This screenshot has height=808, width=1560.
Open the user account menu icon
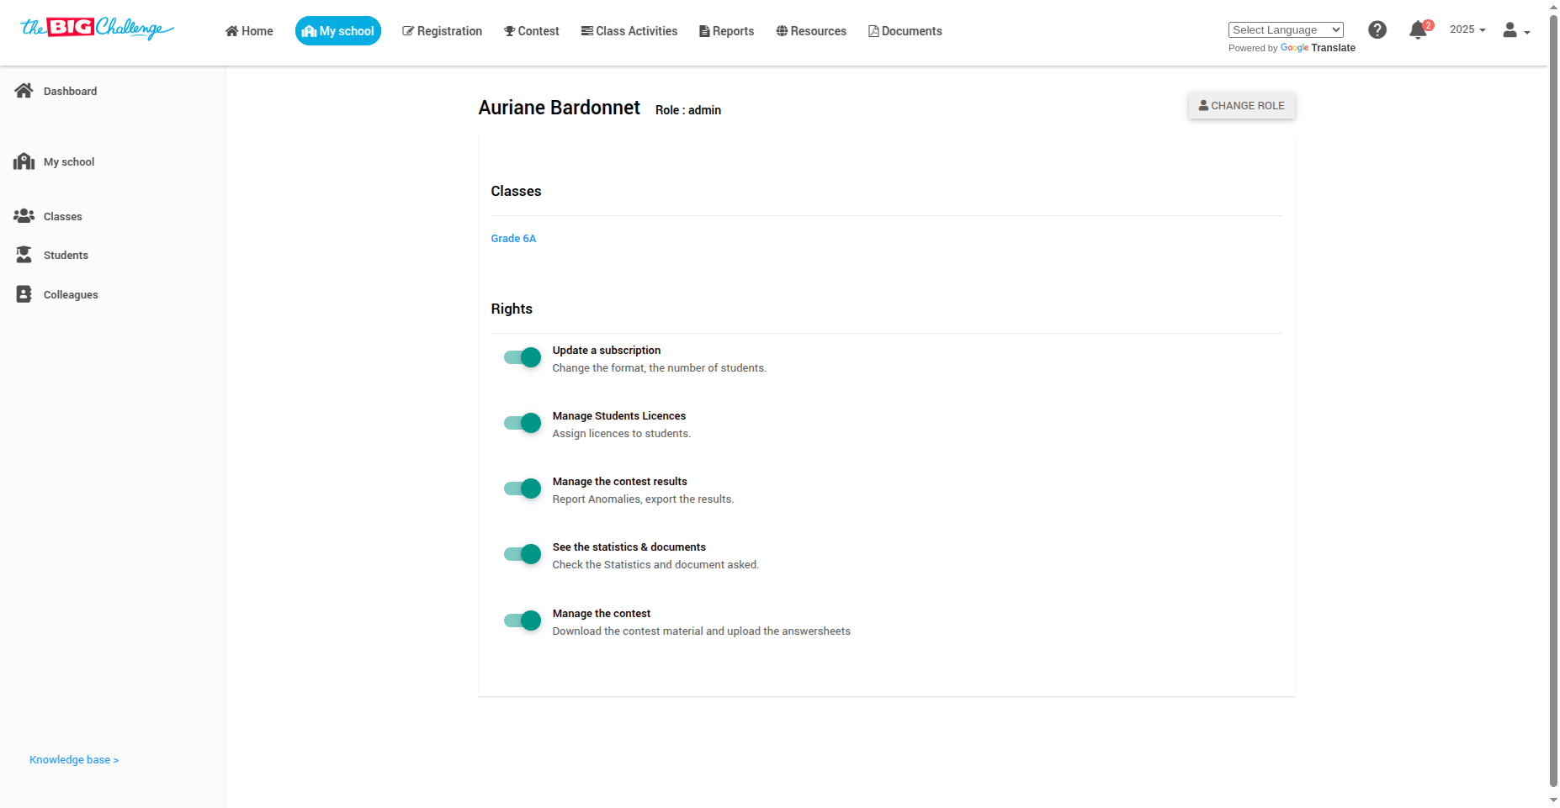[1516, 30]
